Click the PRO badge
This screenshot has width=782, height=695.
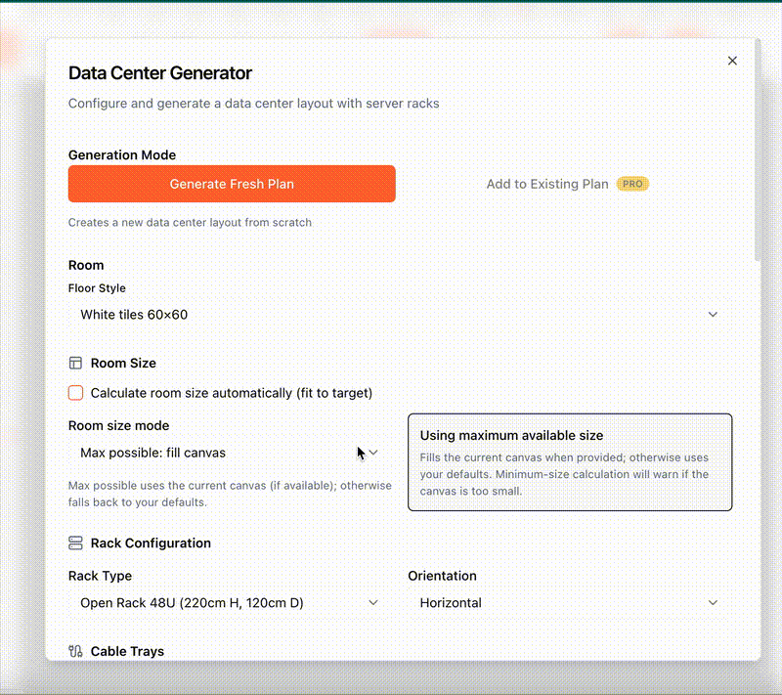[x=632, y=184]
